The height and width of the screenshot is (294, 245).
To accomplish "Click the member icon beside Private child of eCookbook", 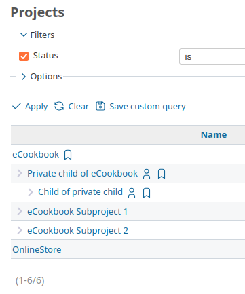I will point(147,174).
